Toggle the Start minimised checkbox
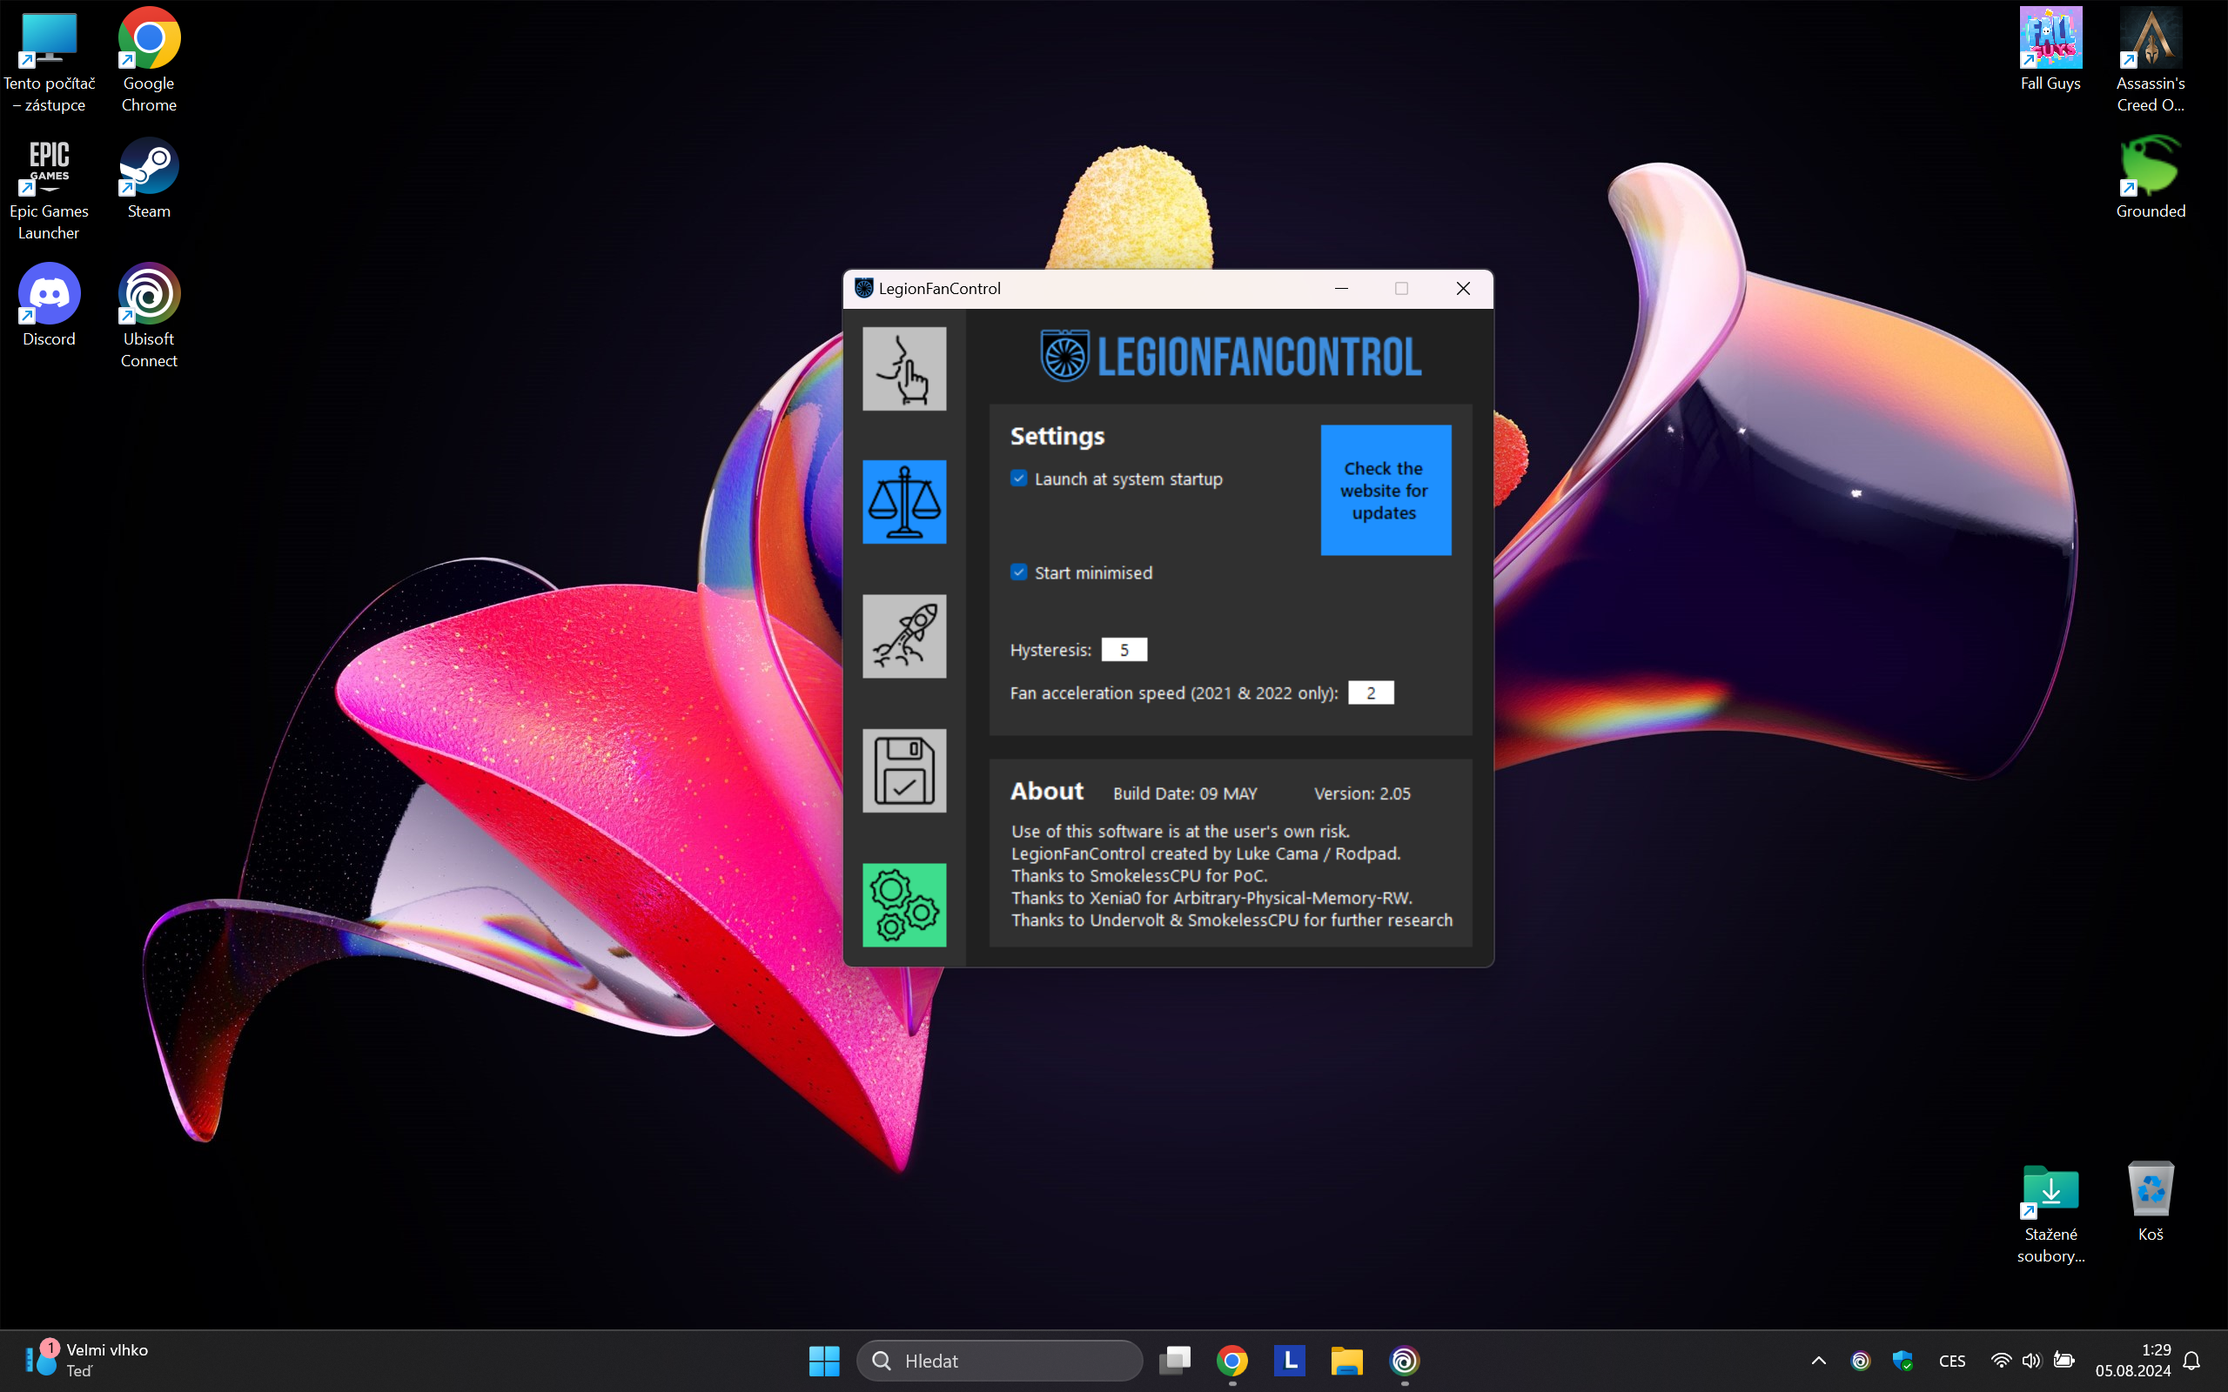 tap(1018, 572)
